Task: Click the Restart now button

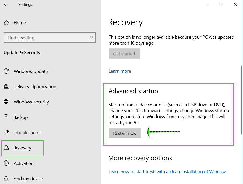Action: pyautogui.click(x=125, y=133)
